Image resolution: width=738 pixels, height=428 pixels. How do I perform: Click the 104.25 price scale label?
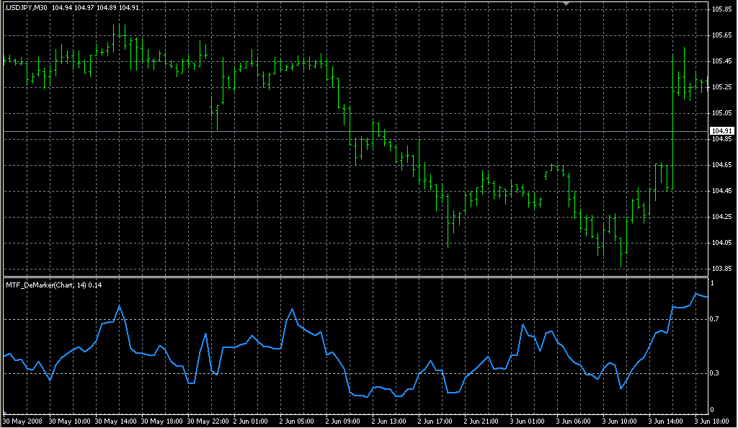(721, 217)
